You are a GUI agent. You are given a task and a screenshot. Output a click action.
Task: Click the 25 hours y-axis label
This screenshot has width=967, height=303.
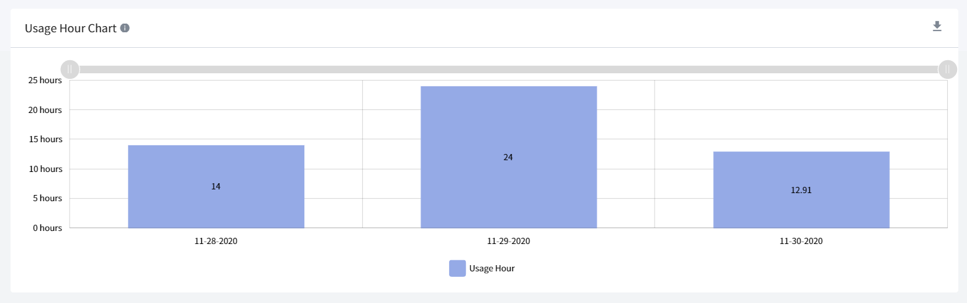(45, 80)
